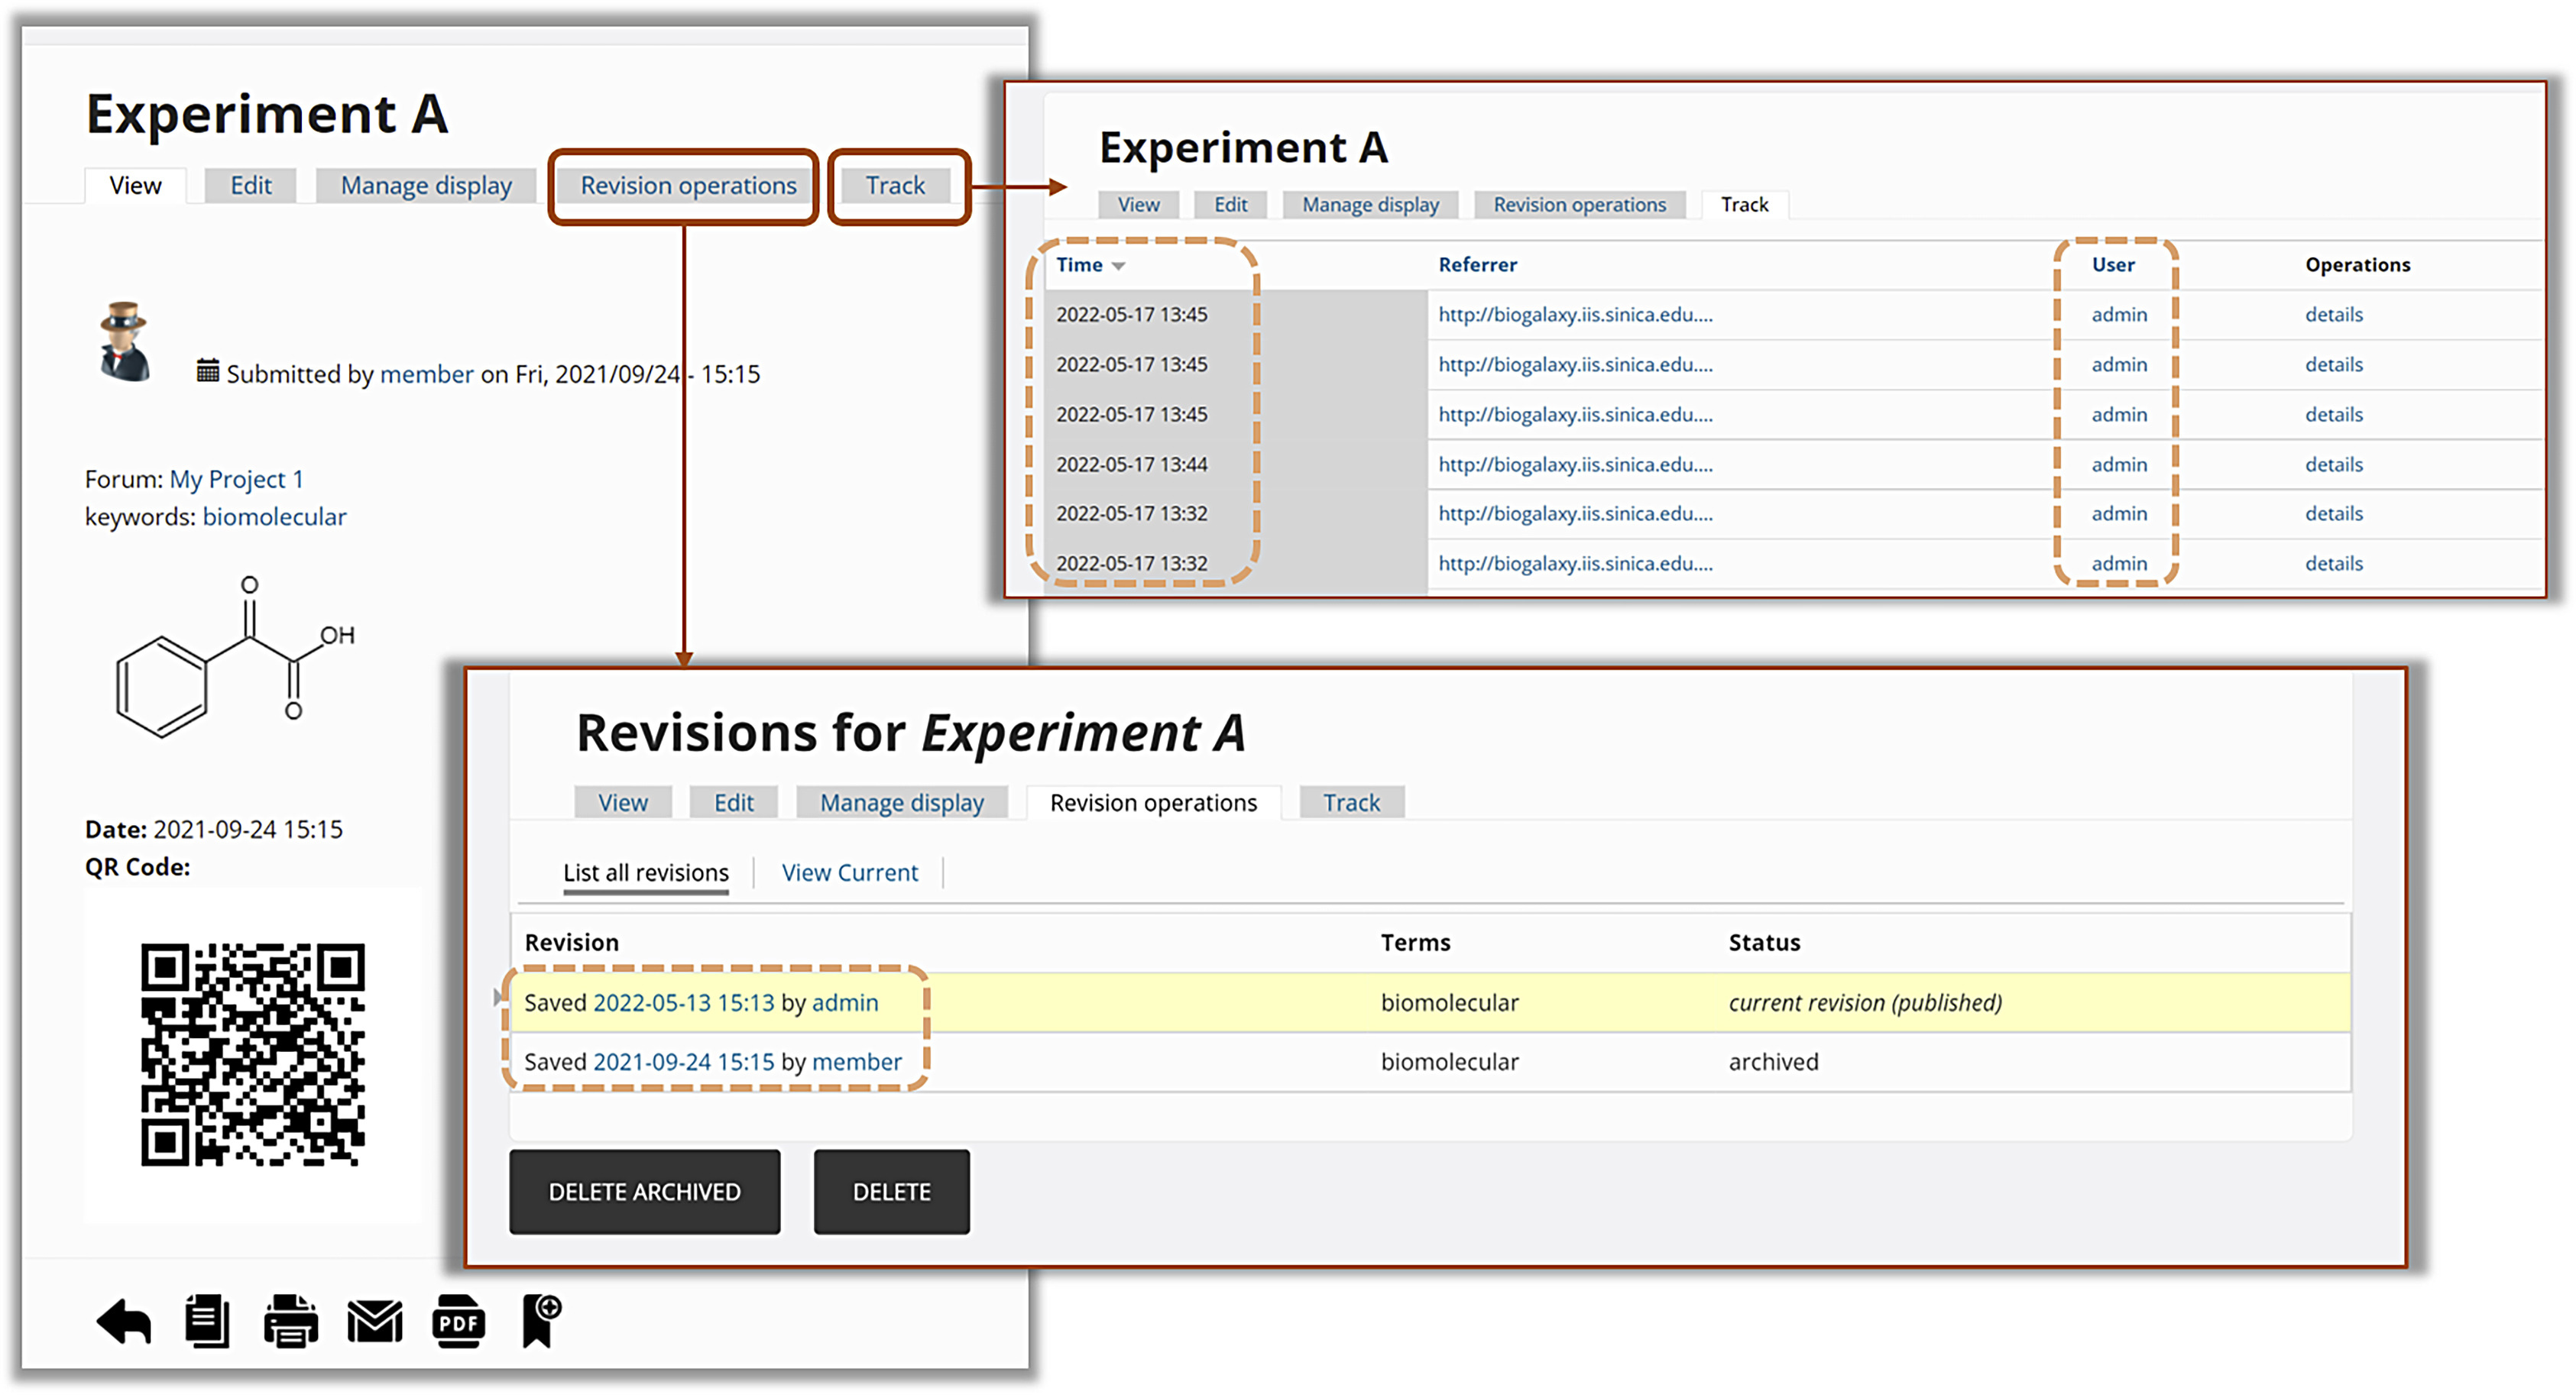The width and height of the screenshot is (2576, 1395).
Task: Click the DELETE ARCHIVED button
Action: [645, 1192]
